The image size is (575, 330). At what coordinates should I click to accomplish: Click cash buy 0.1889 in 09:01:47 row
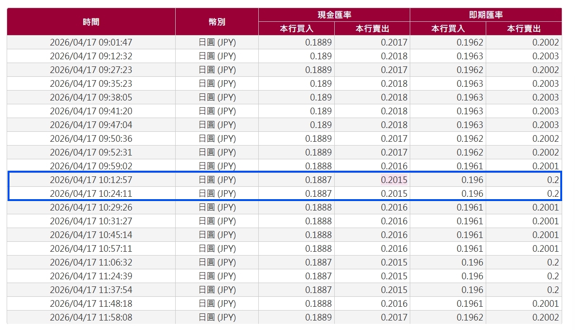[319, 42]
